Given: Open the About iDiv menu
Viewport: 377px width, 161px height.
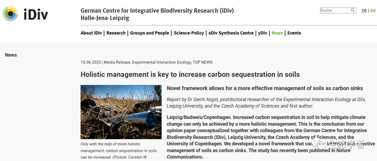Looking at the screenshot, I should [x=91, y=33].
